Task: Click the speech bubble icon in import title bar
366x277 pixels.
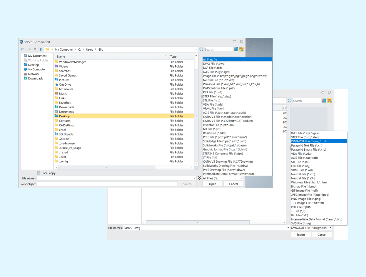Action: [235, 42]
